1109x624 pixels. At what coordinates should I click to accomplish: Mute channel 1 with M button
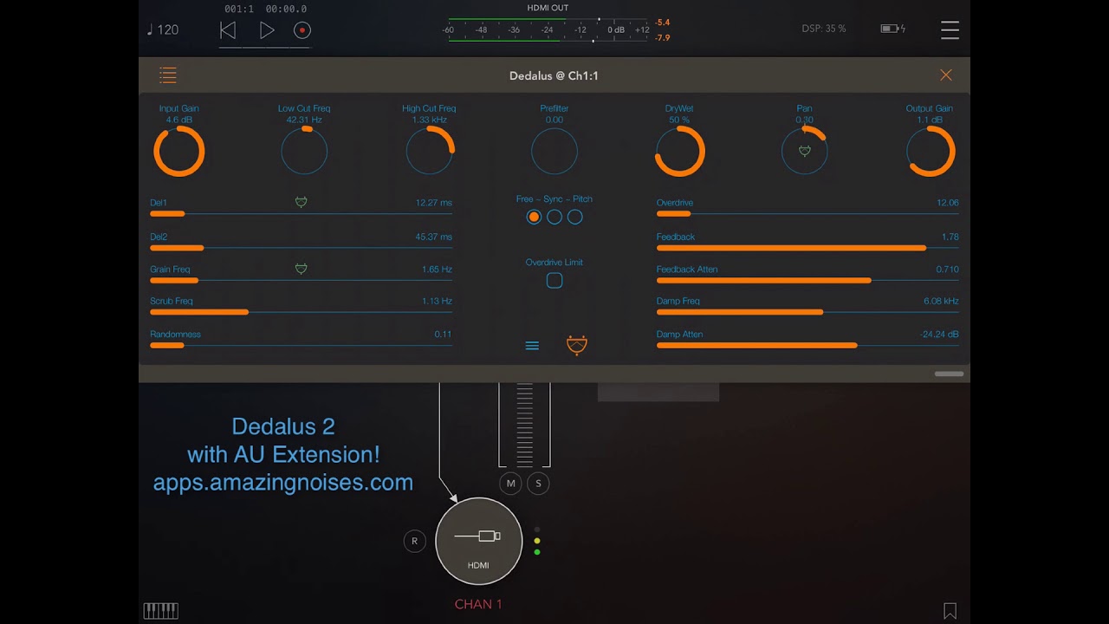point(510,484)
